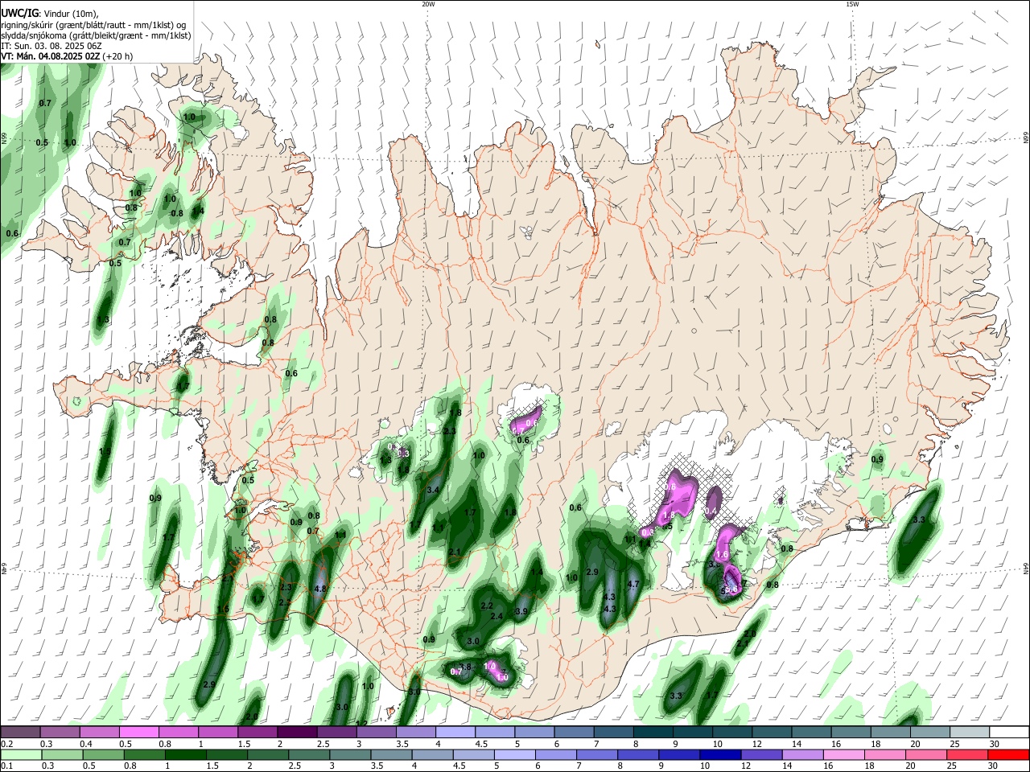
Task: Click the '5.6' value in the purple snow patch
Action: click(731, 590)
